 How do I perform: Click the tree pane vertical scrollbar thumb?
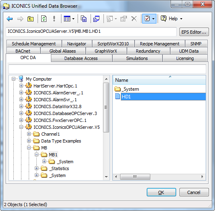coord(106,107)
